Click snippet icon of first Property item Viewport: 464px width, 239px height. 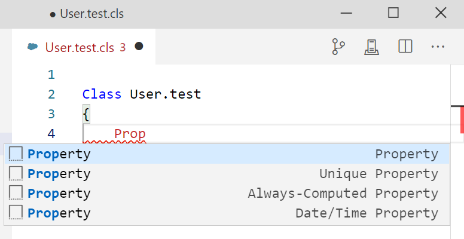click(16, 154)
